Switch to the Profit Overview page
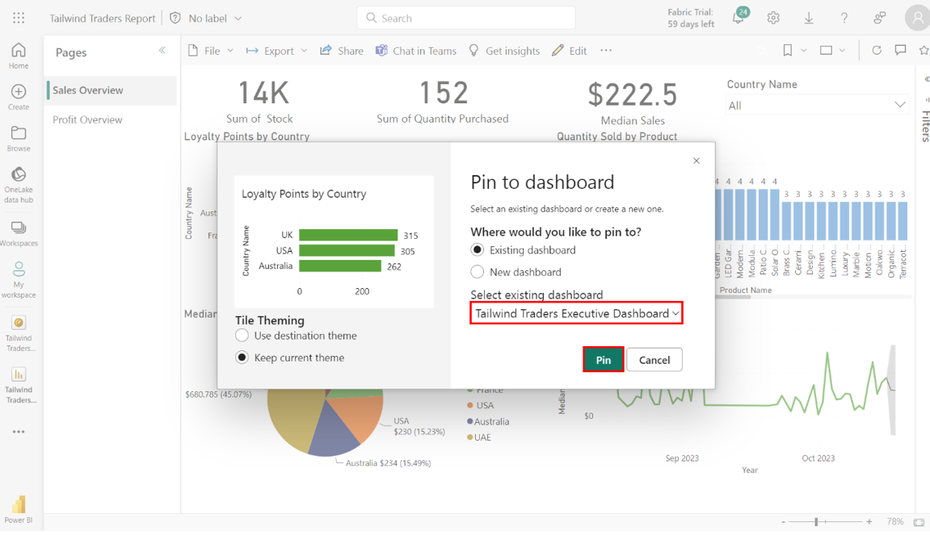Screen dimensions: 930x535 click(87, 119)
